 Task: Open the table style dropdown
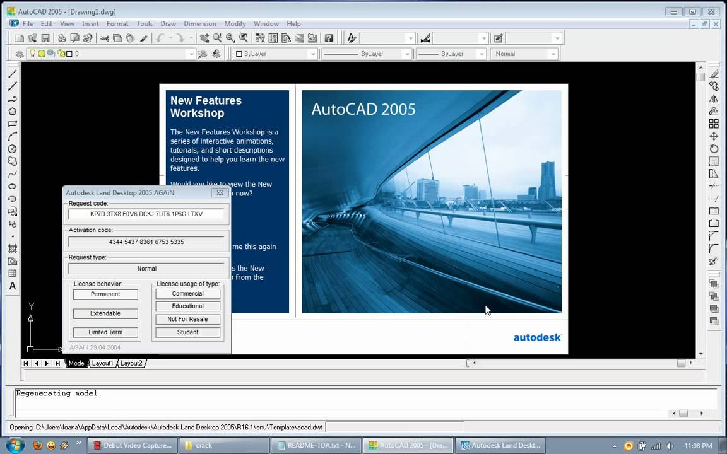coord(557,38)
